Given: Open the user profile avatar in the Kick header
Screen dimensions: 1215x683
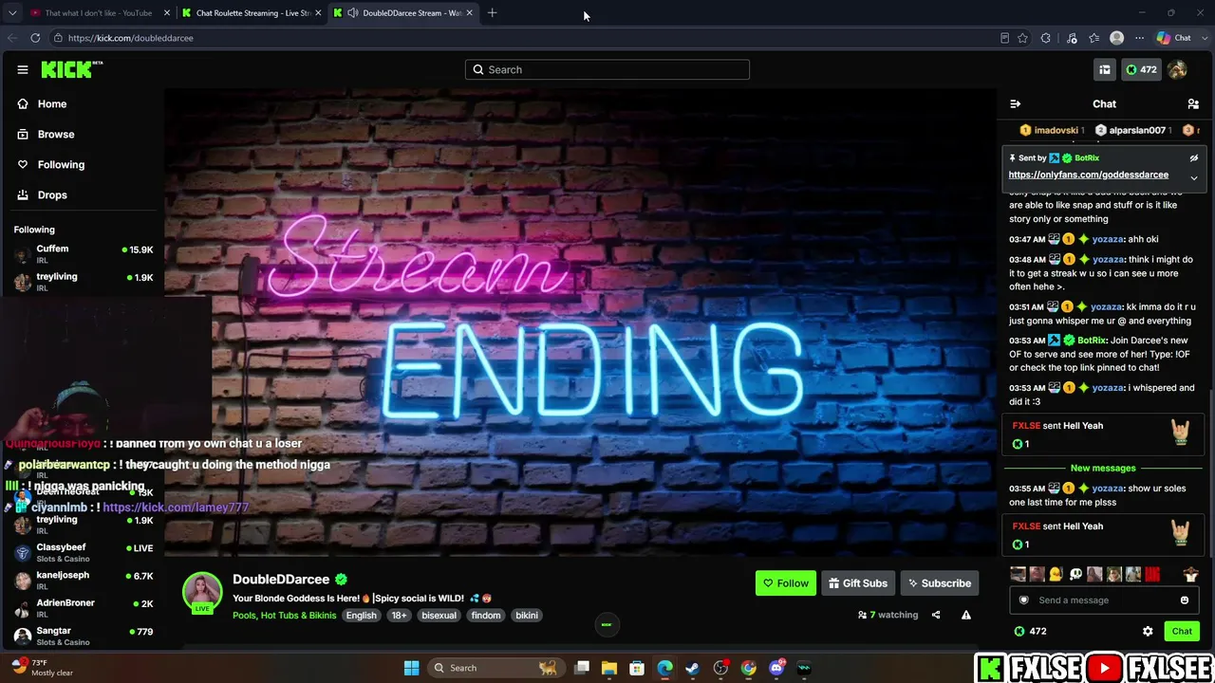Looking at the screenshot, I should click(x=1177, y=69).
